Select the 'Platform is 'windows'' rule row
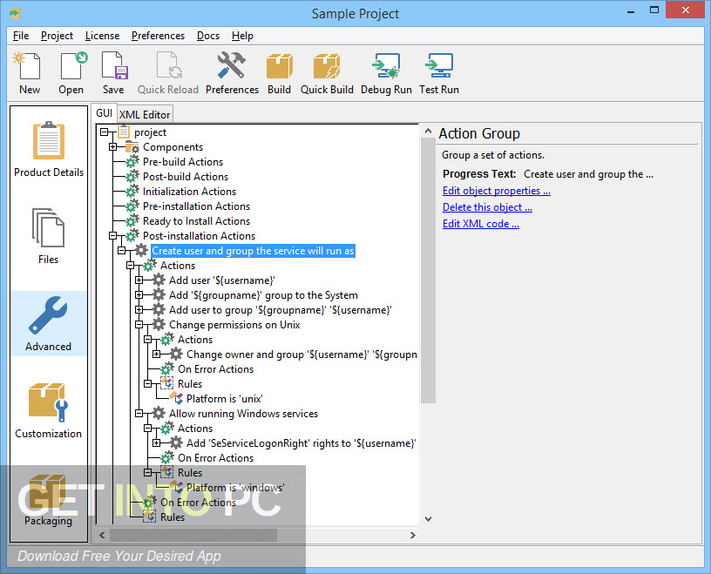Screen dimensions: 711x574 tap(235, 488)
